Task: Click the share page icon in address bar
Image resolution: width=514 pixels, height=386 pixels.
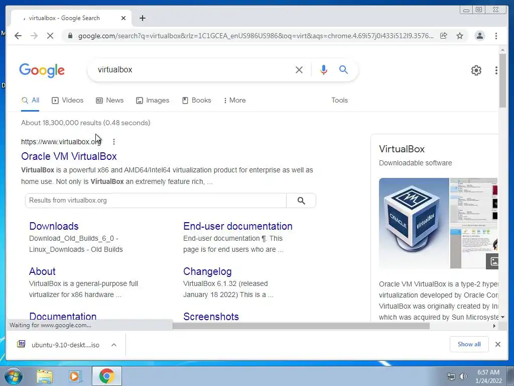Action: click(x=444, y=36)
